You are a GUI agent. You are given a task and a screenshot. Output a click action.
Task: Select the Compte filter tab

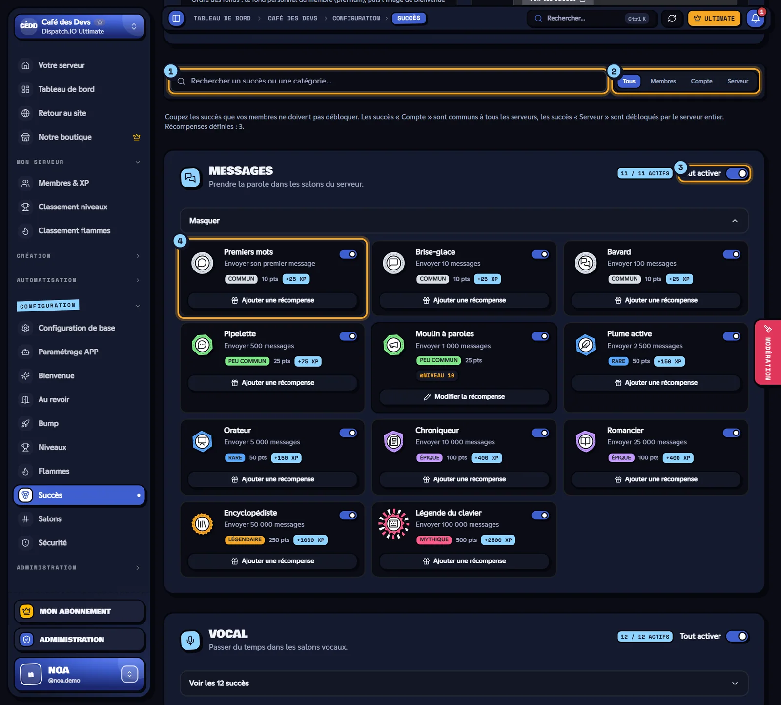click(701, 81)
